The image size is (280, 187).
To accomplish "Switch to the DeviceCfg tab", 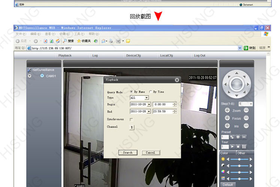I will (x=134, y=55).
